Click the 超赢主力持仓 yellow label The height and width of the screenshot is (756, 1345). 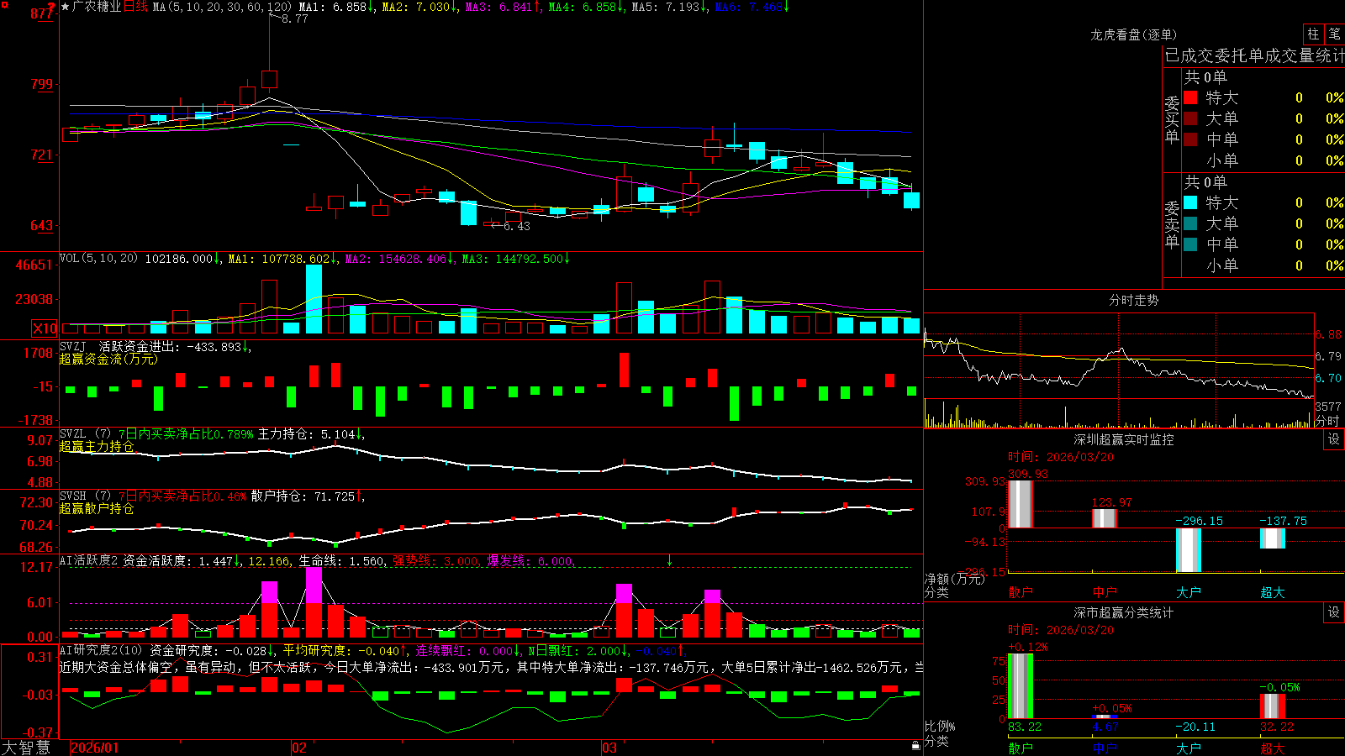tap(97, 446)
